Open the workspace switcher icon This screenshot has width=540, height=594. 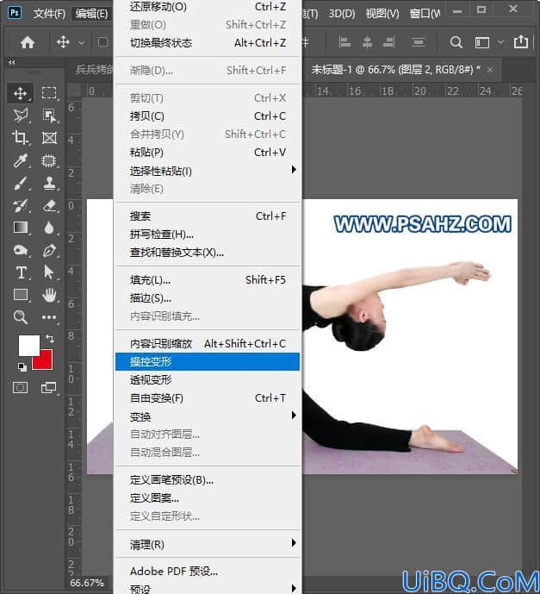click(x=482, y=42)
